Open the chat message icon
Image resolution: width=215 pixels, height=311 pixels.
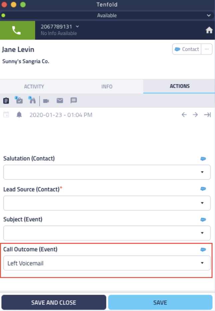(74, 100)
